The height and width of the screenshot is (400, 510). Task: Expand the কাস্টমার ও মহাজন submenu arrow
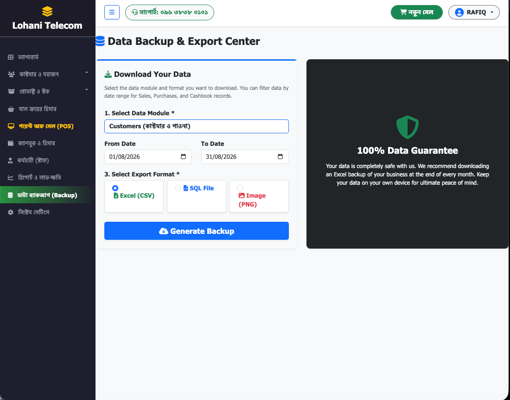87,72
